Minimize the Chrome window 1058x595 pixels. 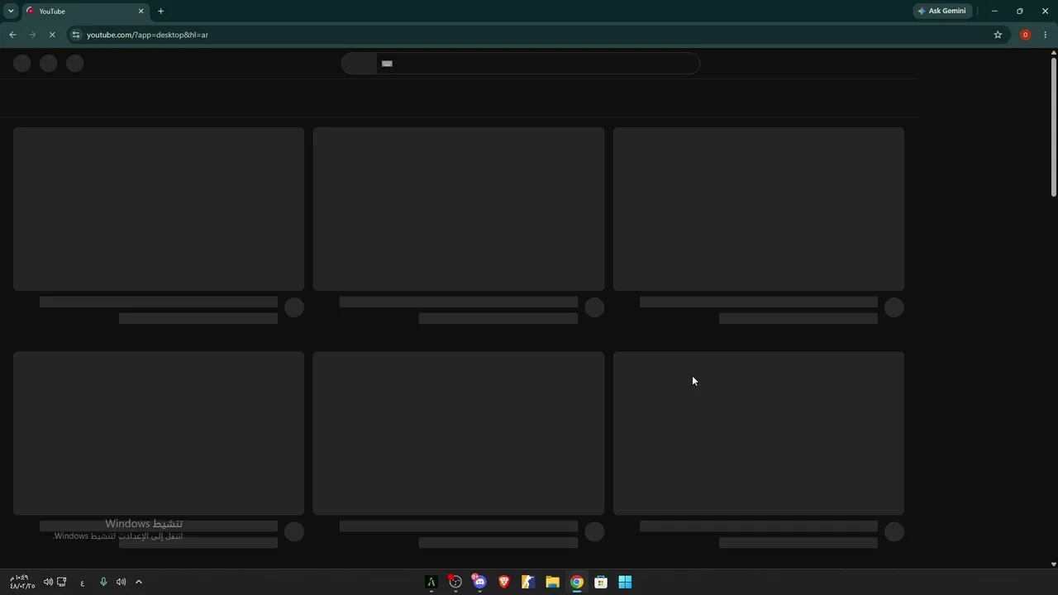tap(994, 11)
